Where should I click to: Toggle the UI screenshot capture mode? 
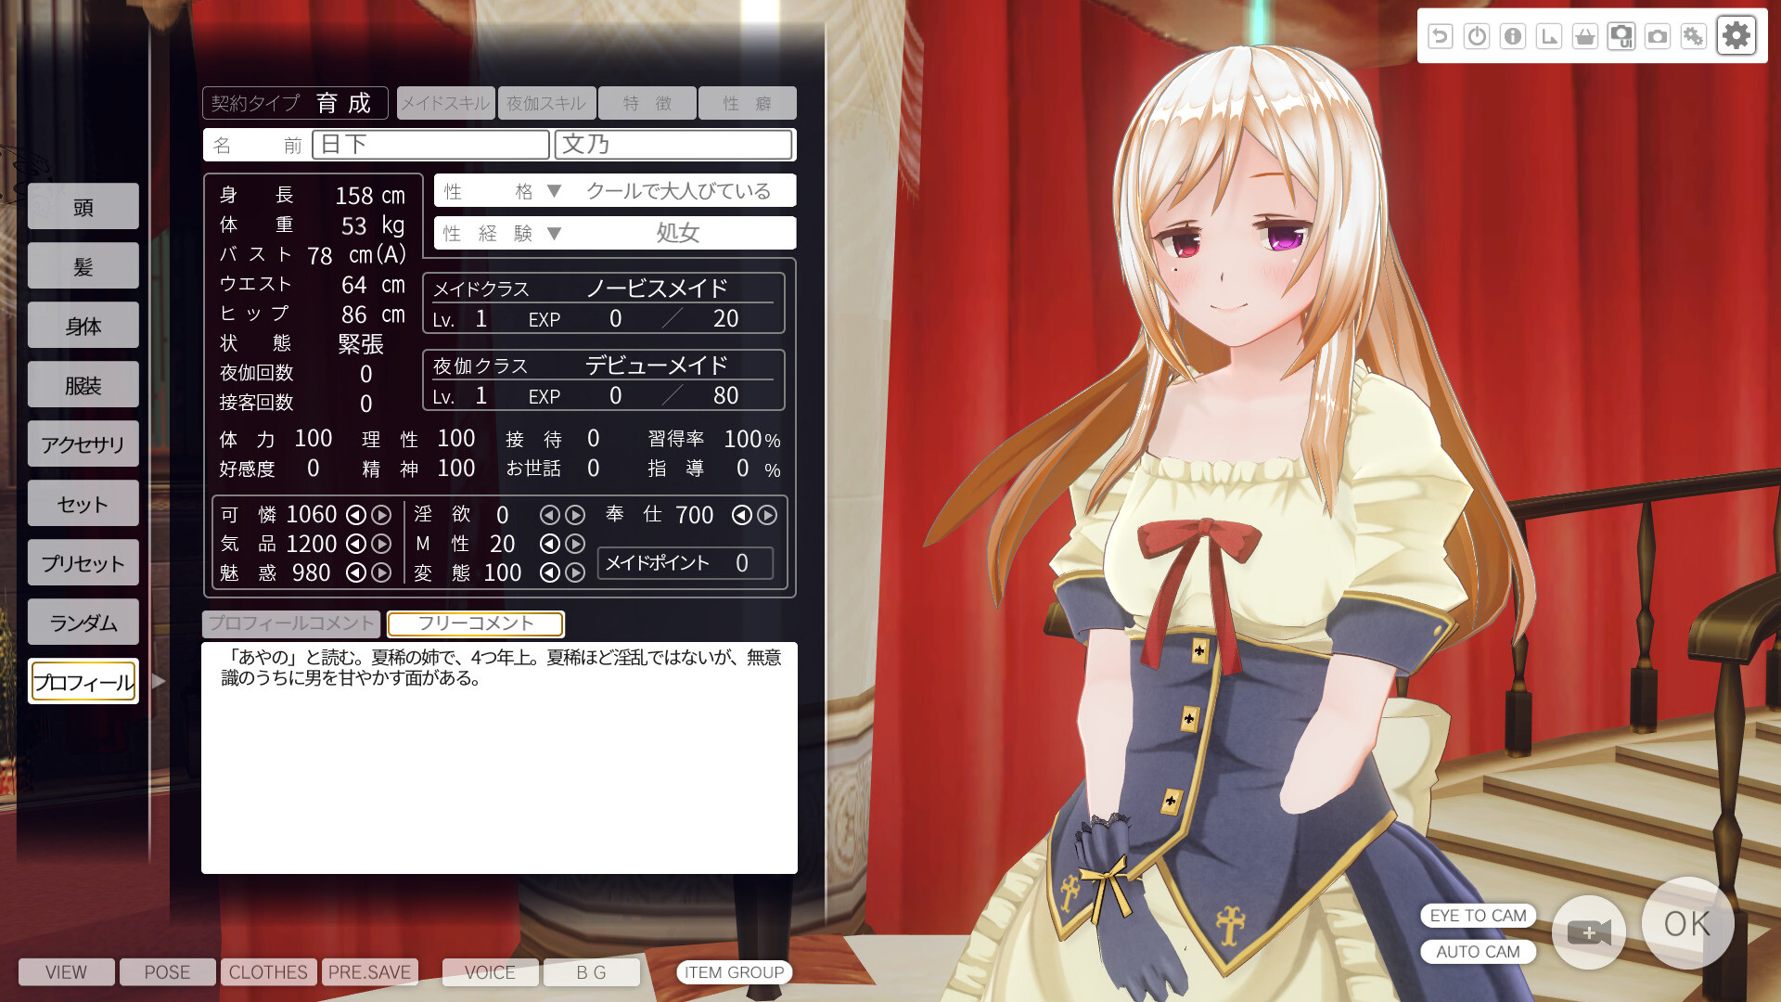click(x=1621, y=36)
